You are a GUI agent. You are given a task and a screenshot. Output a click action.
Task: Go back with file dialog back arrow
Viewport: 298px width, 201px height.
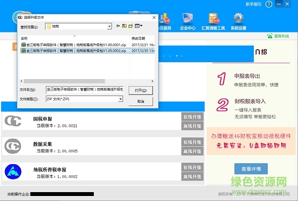118,26
